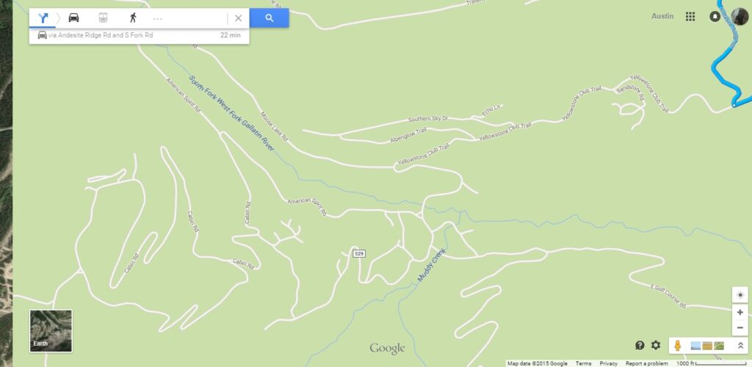The image size is (752, 367).
Task: Open the map settings gear
Action: pyautogui.click(x=656, y=345)
